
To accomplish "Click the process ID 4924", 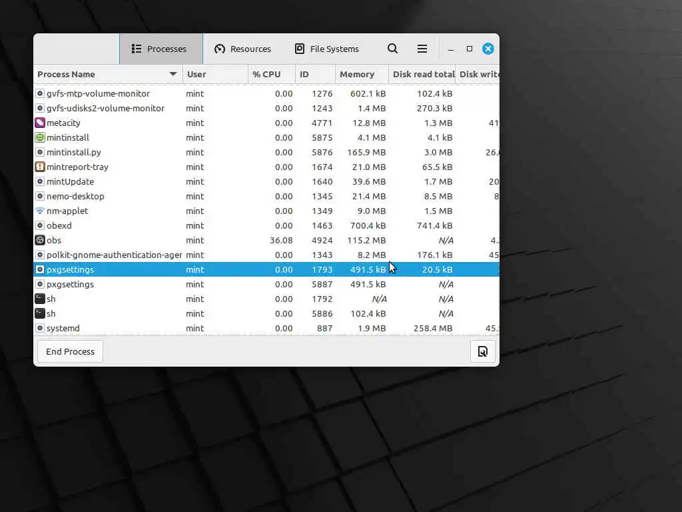I will 322,240.
